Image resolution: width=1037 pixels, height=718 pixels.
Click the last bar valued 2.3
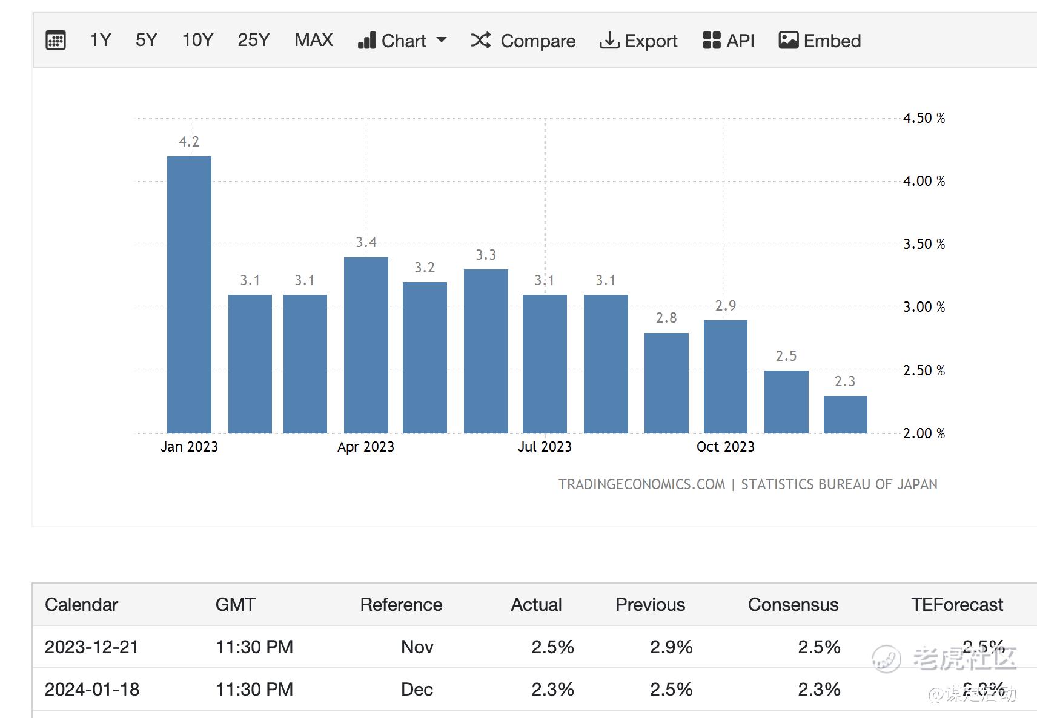[x=846, y=415]
